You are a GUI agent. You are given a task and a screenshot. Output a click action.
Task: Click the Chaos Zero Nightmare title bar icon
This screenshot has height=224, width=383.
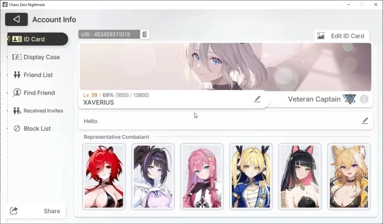5,4
